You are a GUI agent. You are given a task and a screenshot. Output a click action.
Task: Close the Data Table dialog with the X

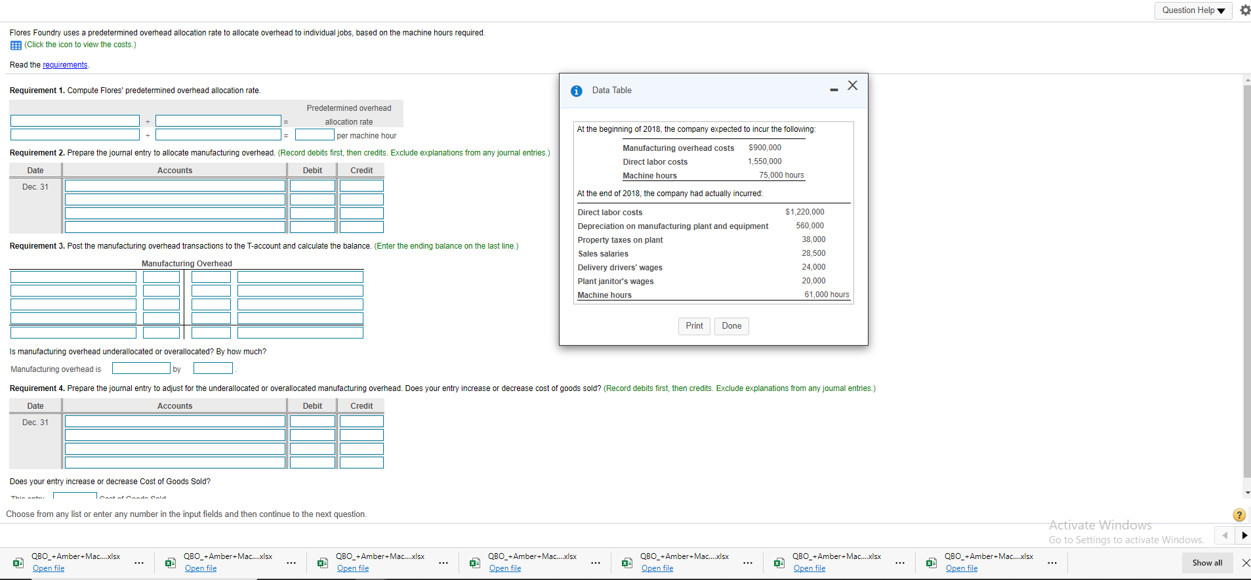coord(852,86)
